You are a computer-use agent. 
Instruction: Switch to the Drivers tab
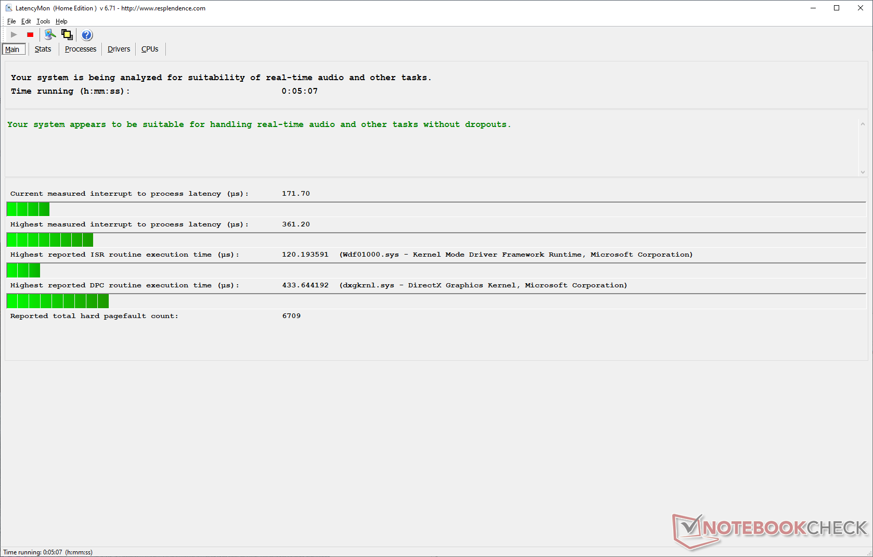coord(119,49)
